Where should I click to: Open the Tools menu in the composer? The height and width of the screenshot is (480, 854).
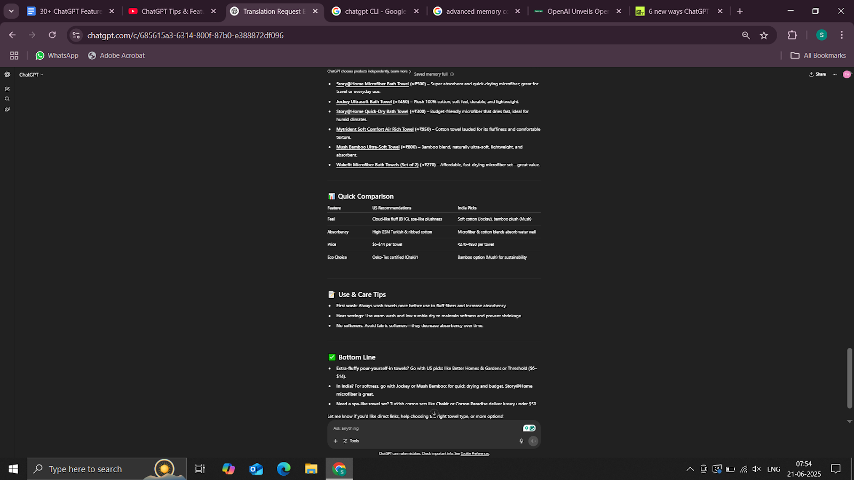[x=351, y=441]
